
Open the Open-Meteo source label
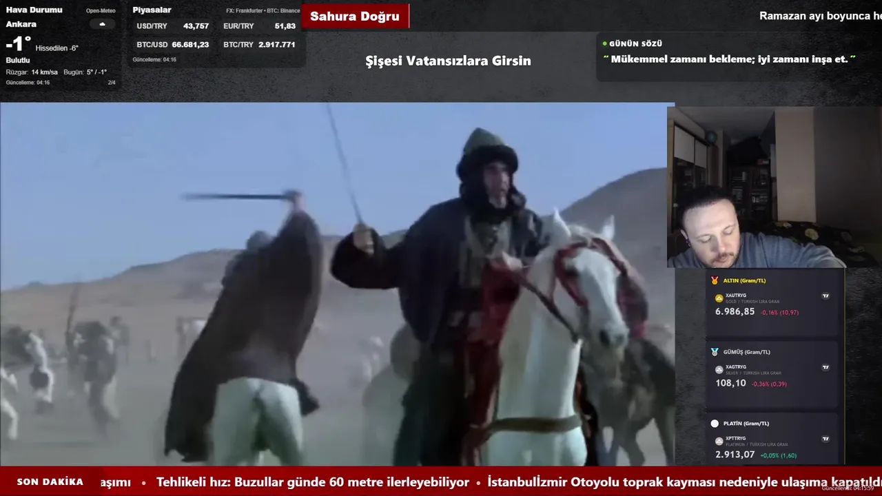(101, 11)
